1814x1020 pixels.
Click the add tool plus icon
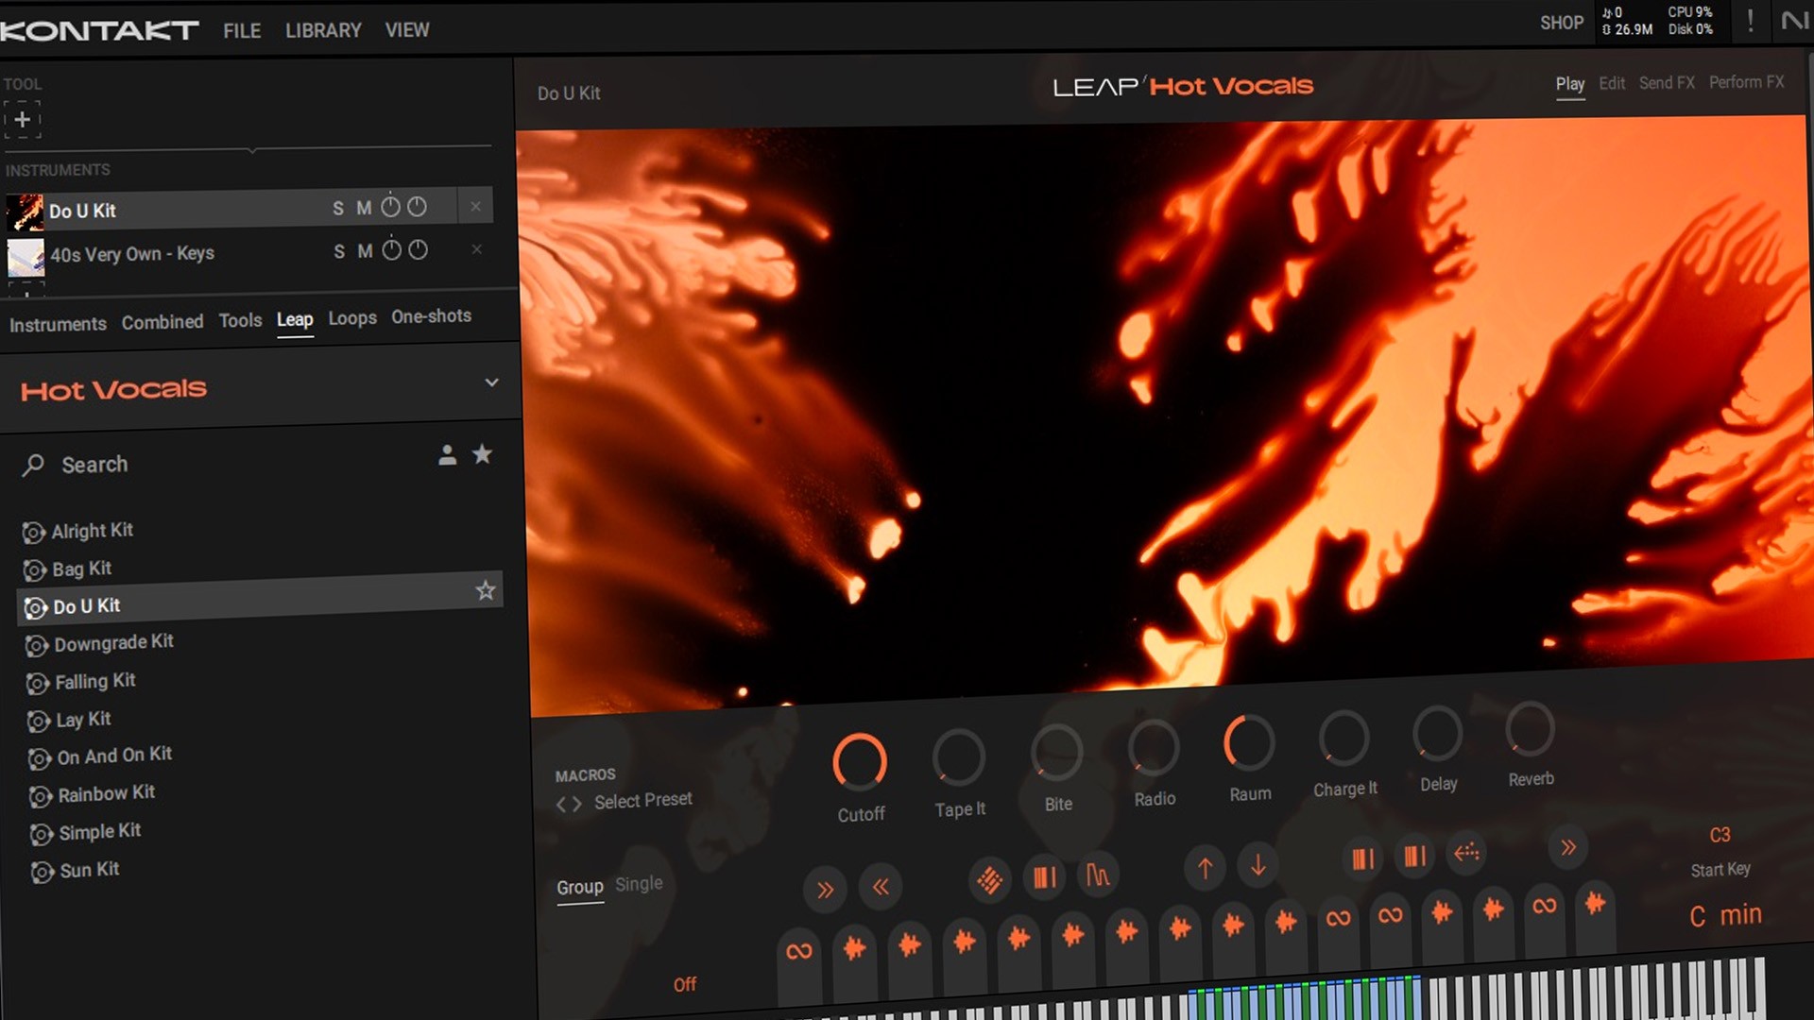23,120
